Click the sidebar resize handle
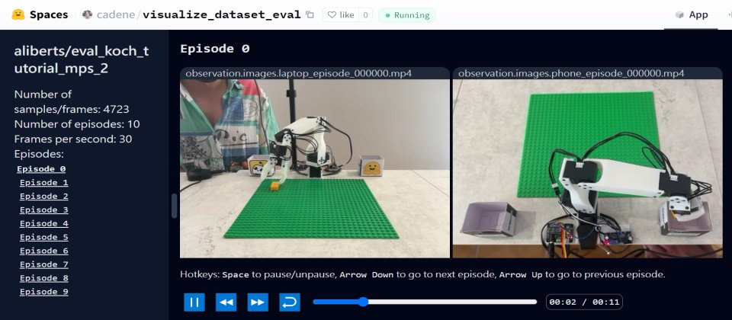The width and height of the screenshot is (732, 320). [174, 206]
